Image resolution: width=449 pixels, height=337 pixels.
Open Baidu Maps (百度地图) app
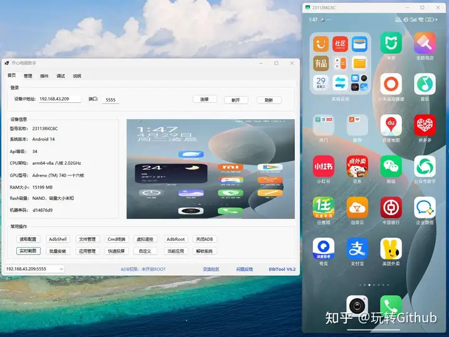tap(391, 125)
